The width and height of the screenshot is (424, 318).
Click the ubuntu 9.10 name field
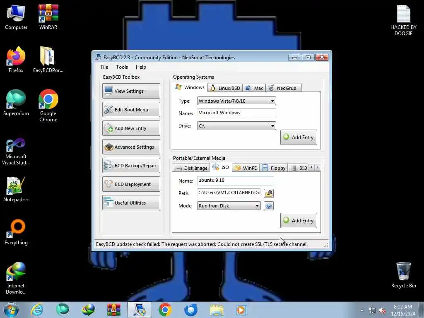pyautogui.click(x=235, y=181)
